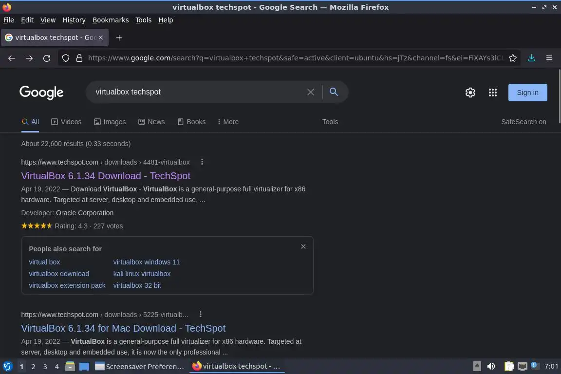561x374 pixels.
Task: Go forward one page
Action: tap(29, 58)
